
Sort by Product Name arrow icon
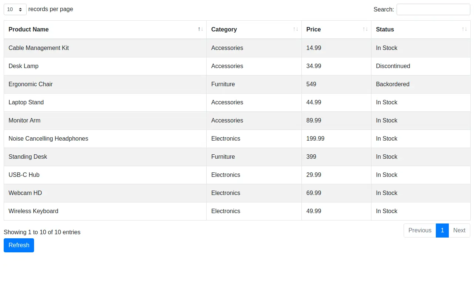point(200,29)
